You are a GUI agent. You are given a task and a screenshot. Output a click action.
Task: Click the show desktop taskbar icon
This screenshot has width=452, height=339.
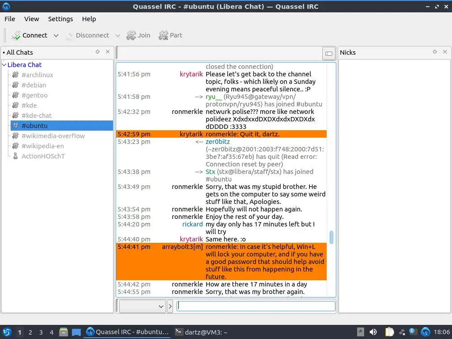pyautogui.click(x=76, y=332)
